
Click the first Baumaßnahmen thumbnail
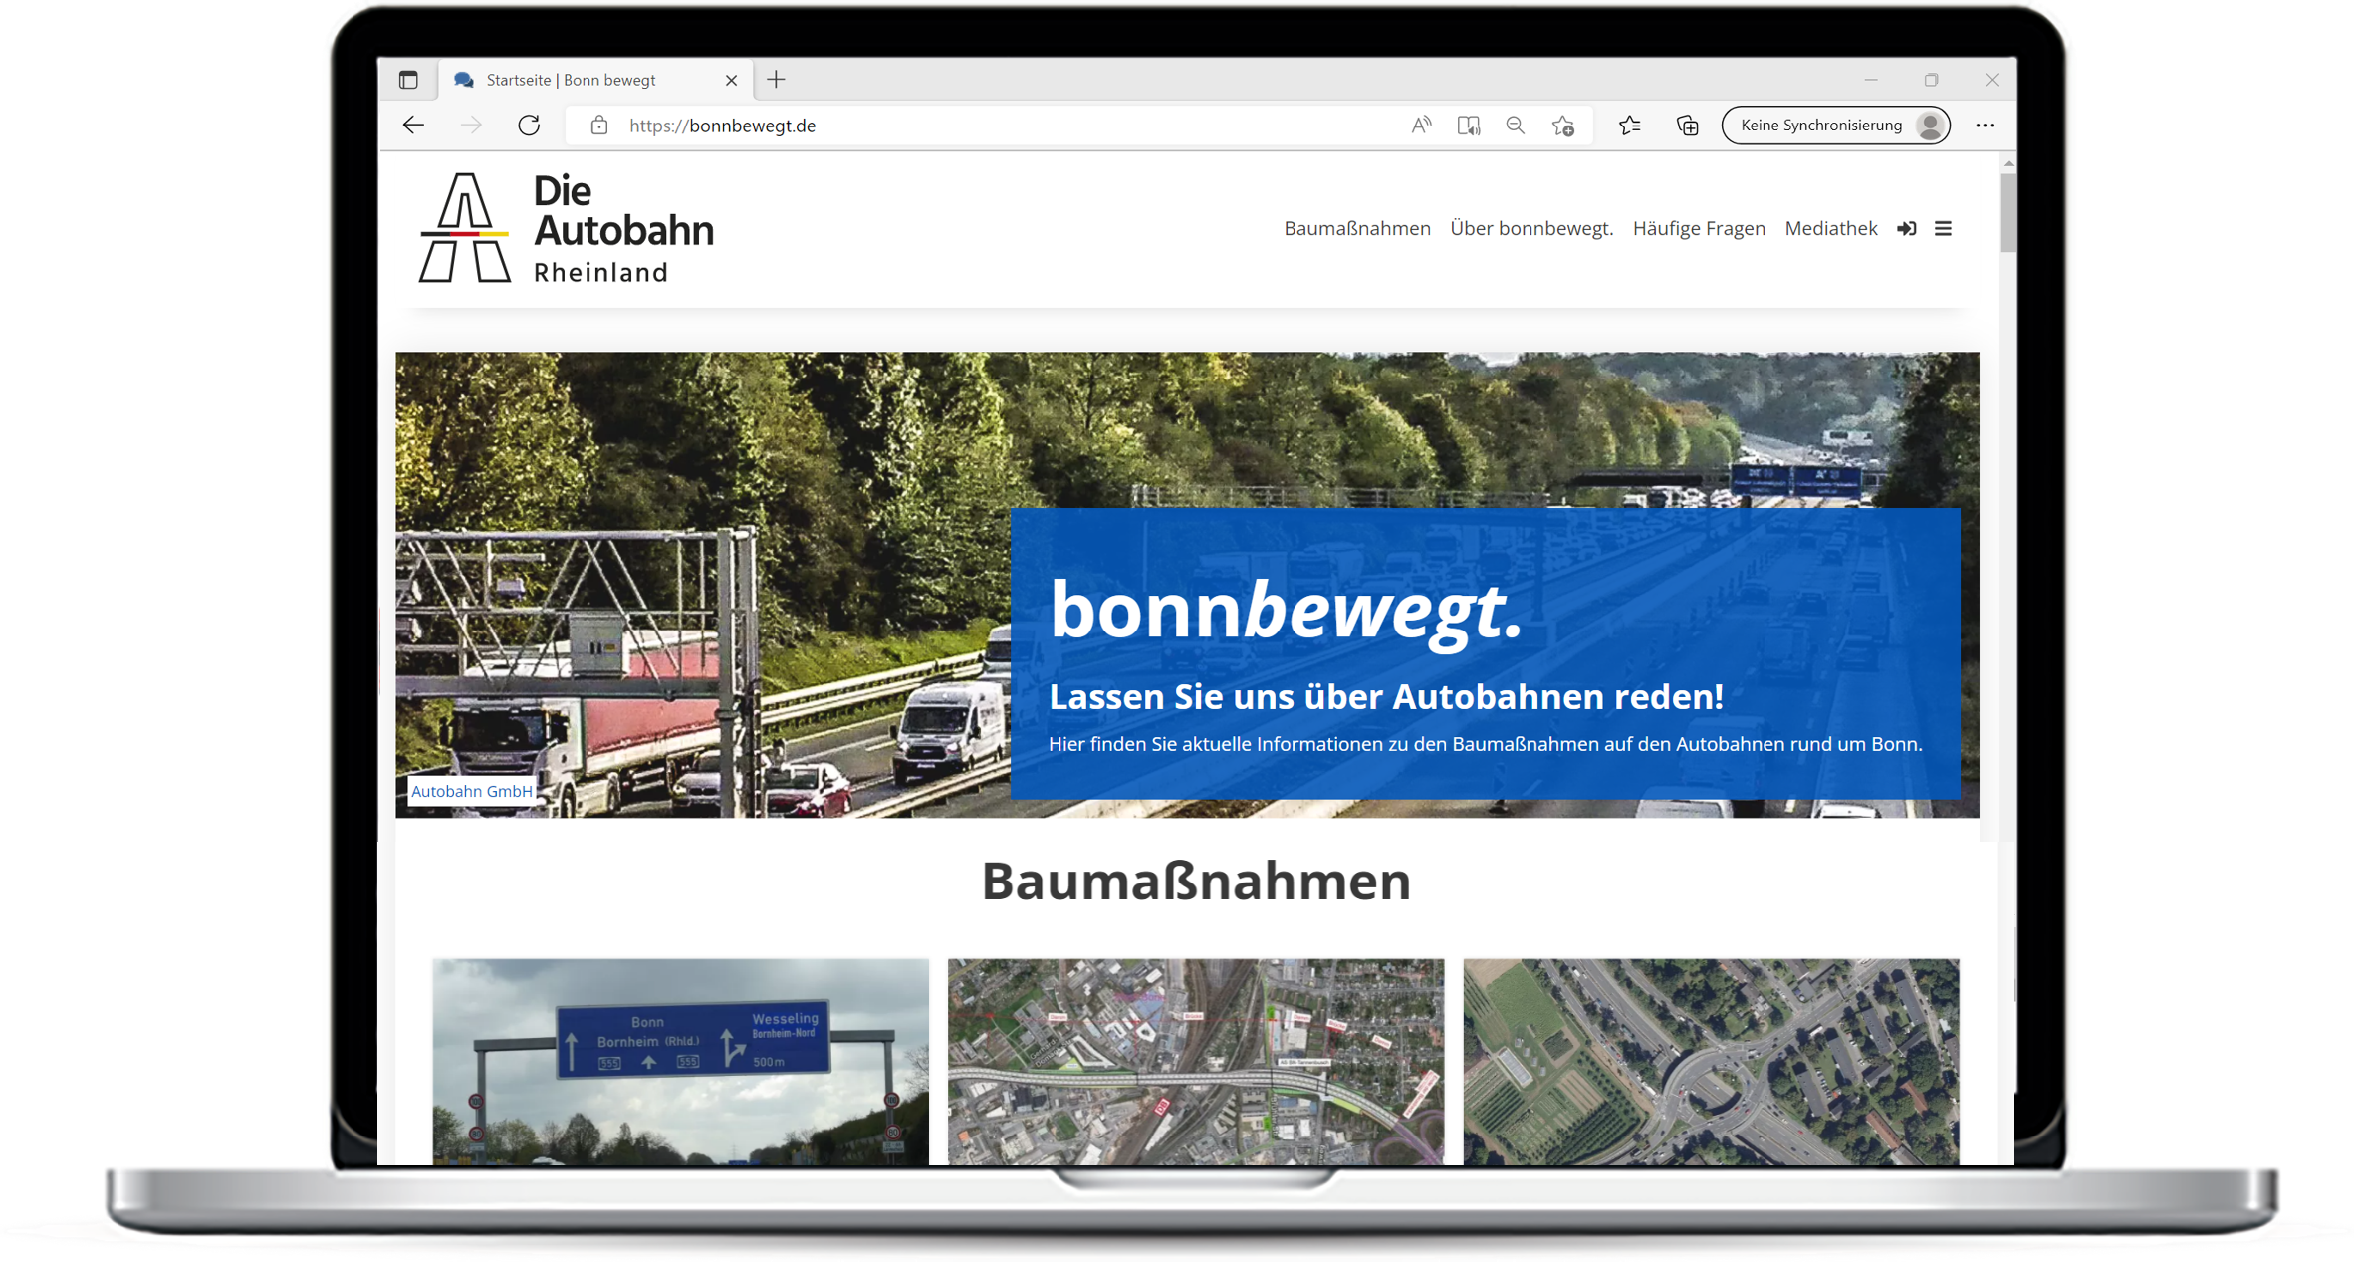coord(672,1091)
